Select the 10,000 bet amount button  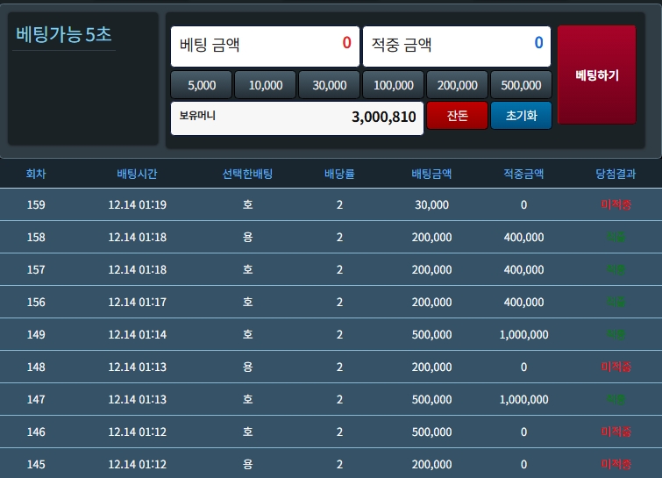point(265,85)
